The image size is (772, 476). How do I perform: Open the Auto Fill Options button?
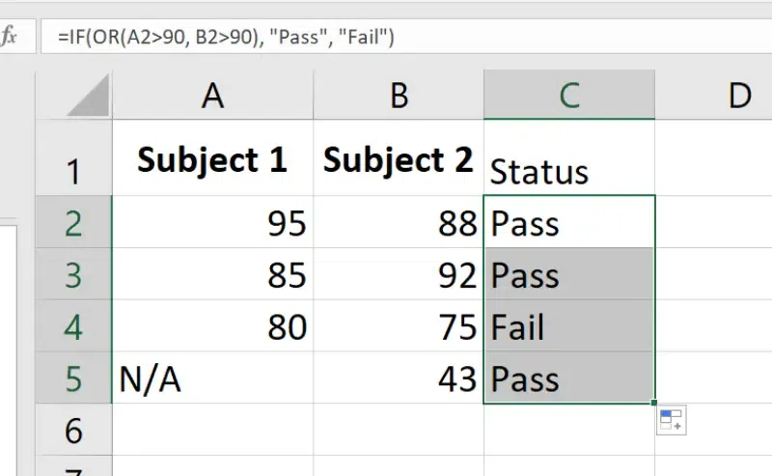click(671, 420)
